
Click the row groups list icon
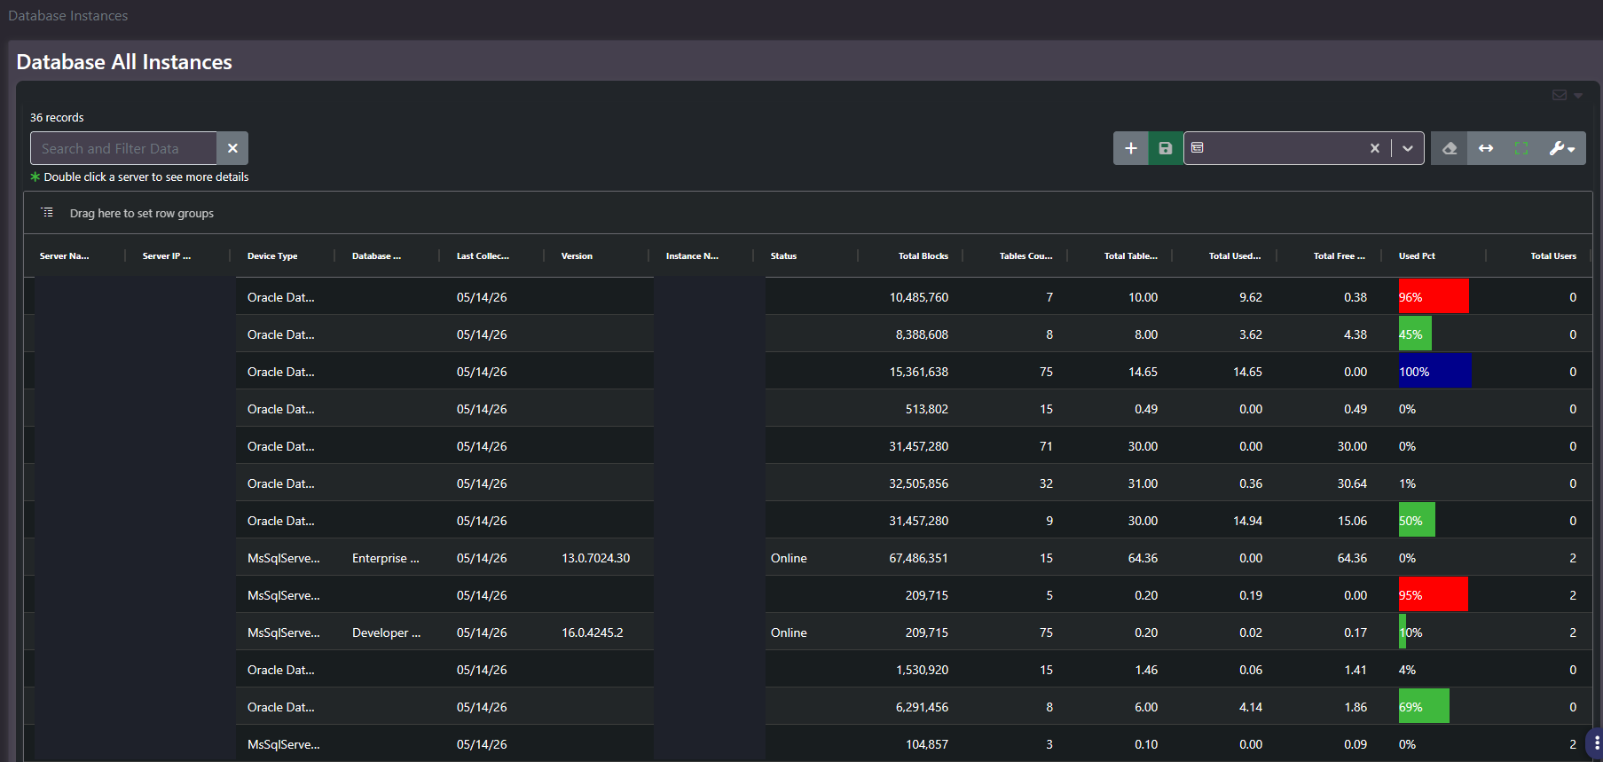47,213
